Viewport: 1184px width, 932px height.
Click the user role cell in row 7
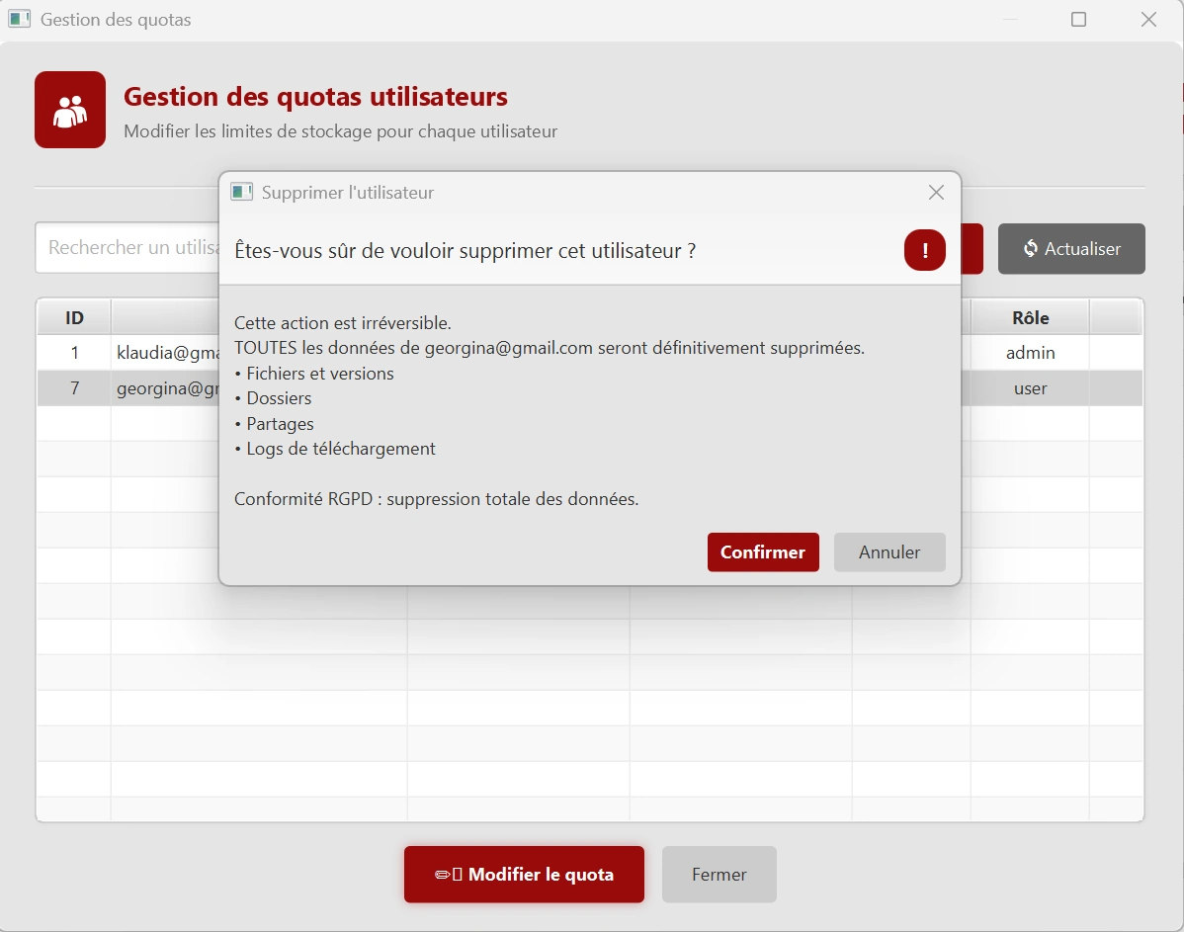pos(1031,388)
